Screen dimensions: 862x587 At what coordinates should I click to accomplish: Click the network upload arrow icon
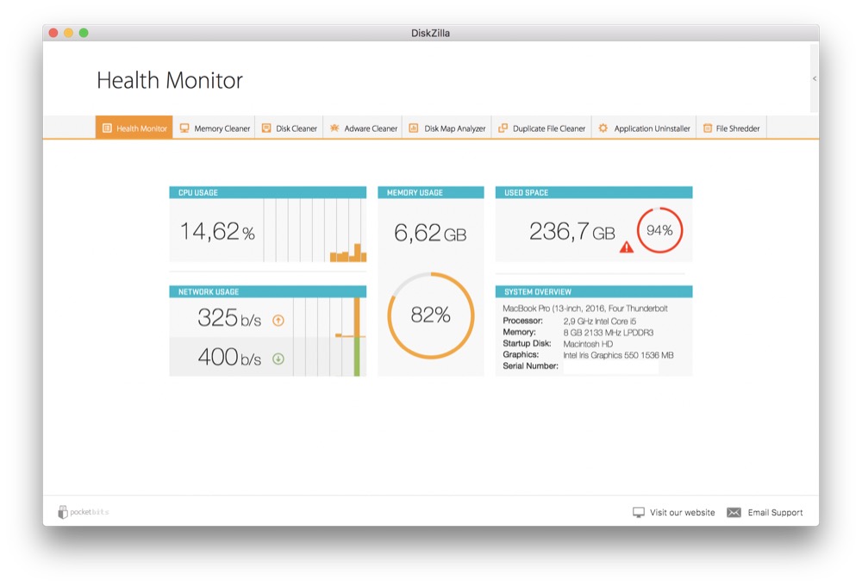coord(278,320)
